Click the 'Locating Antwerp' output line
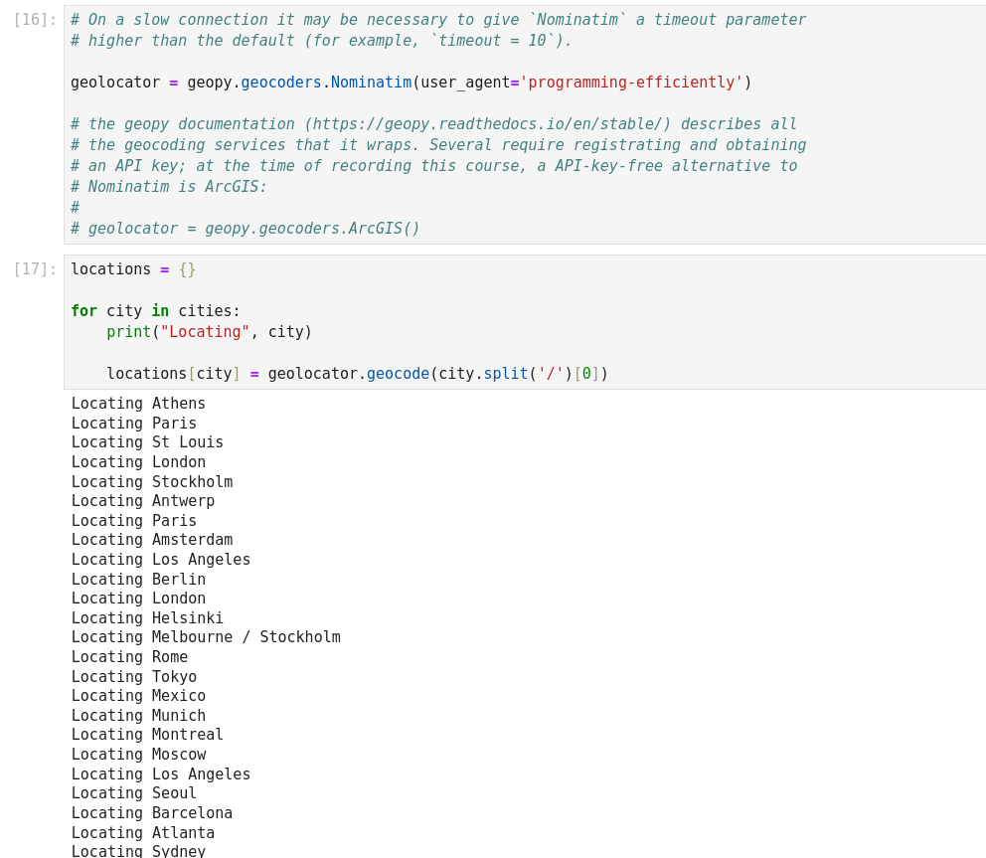 pyautogui.click(x=143, y=501)
